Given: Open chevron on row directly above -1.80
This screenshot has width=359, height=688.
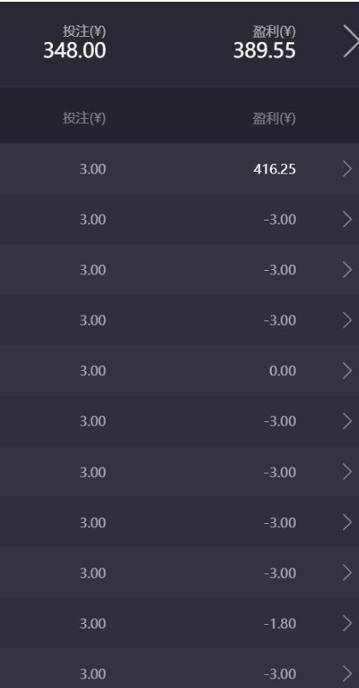Looking at the screenshot, I should pyautogui.click(x=347, y=573).
